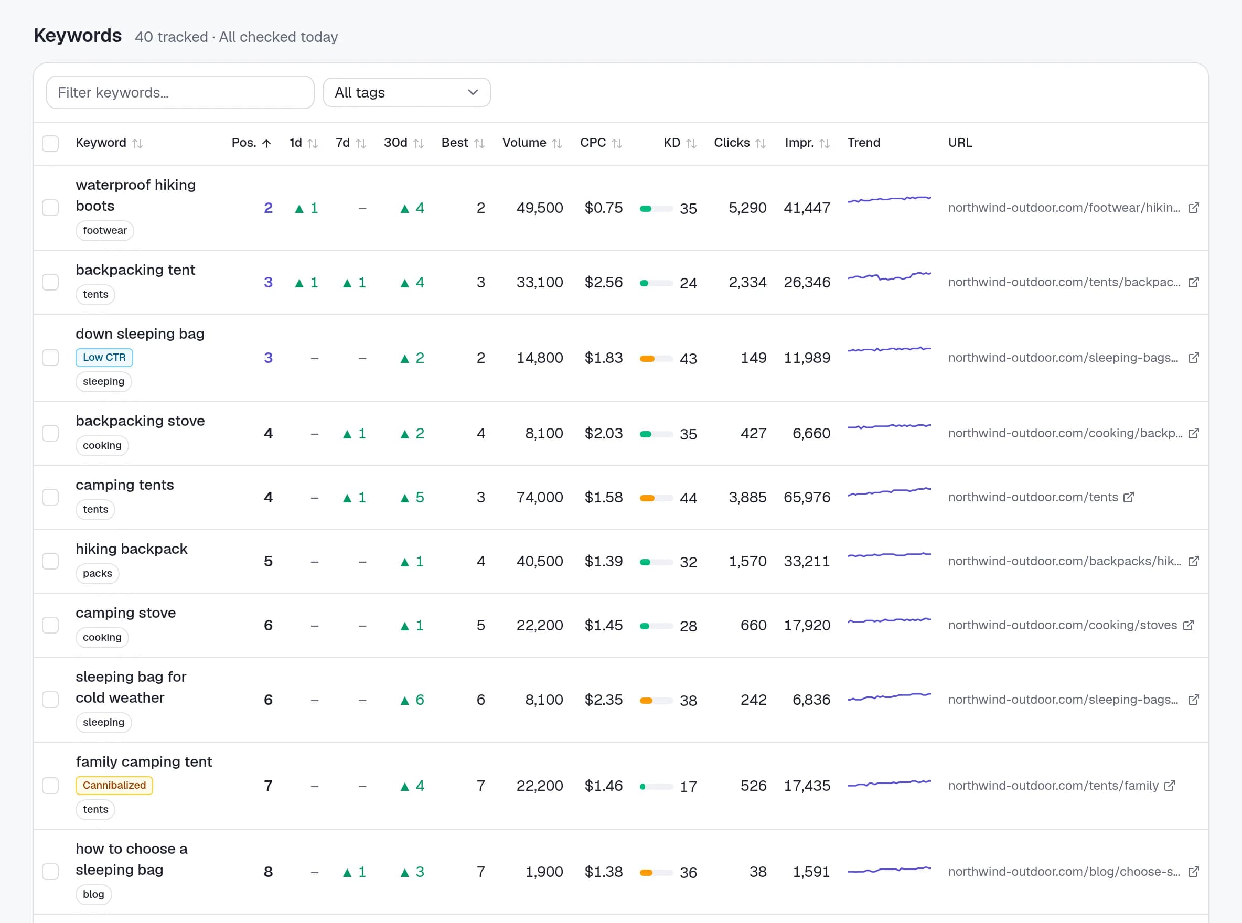Open the All tags dropdown
The height and width of the screenshot is (923, 1242).
tap(406, 92)
